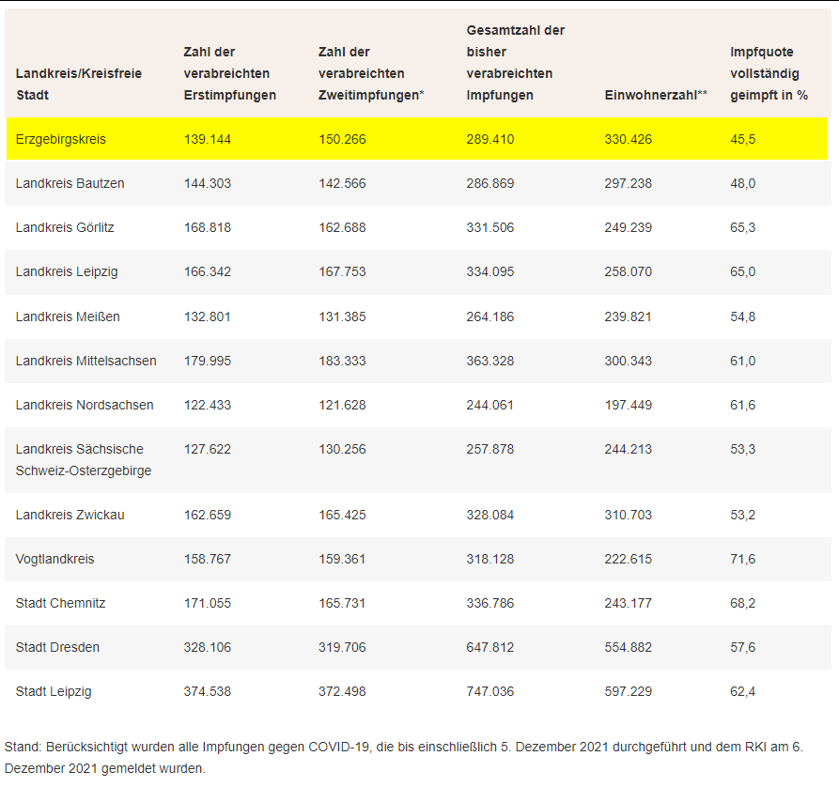Select the Impfquote vollständig geimpft header
Screen dimensions: 839x787
769,73
